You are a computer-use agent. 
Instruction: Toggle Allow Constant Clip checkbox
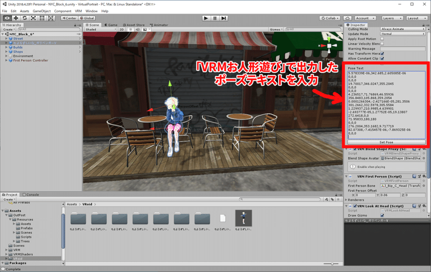click(382, 59)
